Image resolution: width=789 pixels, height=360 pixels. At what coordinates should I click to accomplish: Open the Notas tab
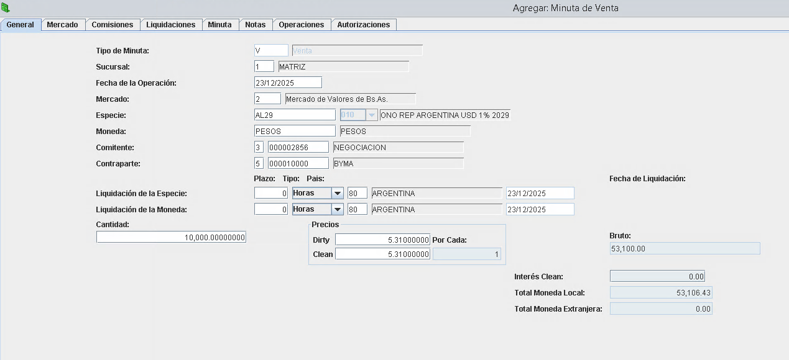[x=256, y=25]
